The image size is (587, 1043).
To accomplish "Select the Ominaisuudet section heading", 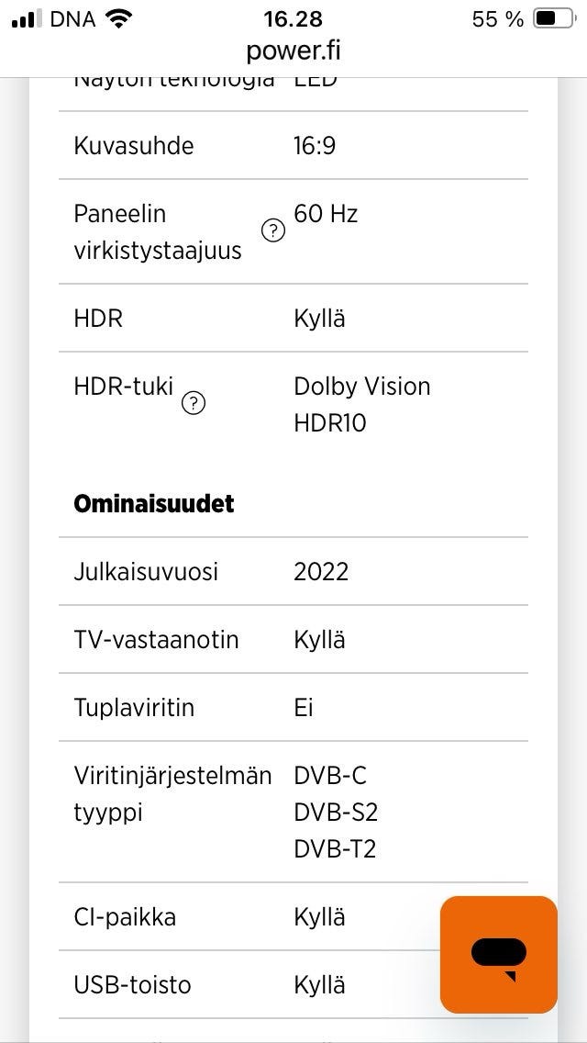I will (153, 503).
